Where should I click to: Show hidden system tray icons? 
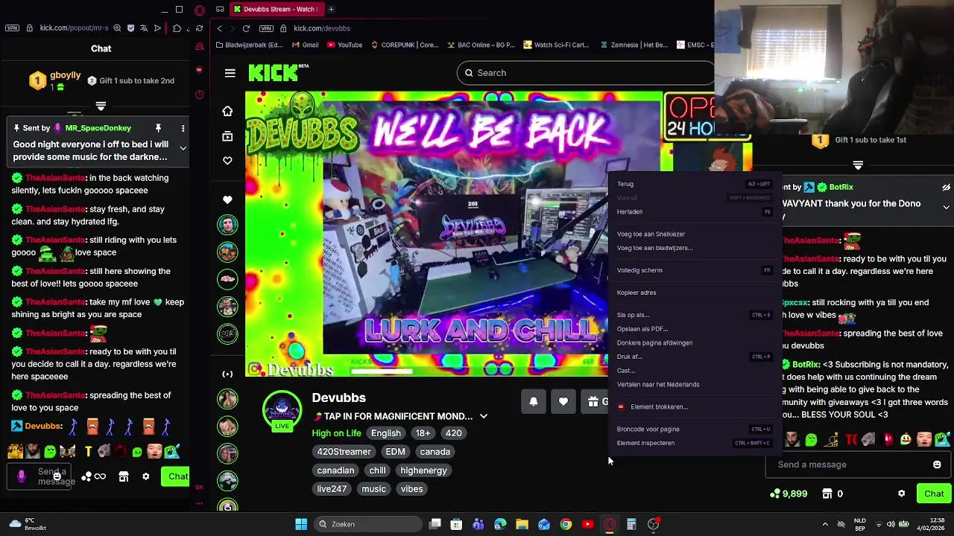824,524
